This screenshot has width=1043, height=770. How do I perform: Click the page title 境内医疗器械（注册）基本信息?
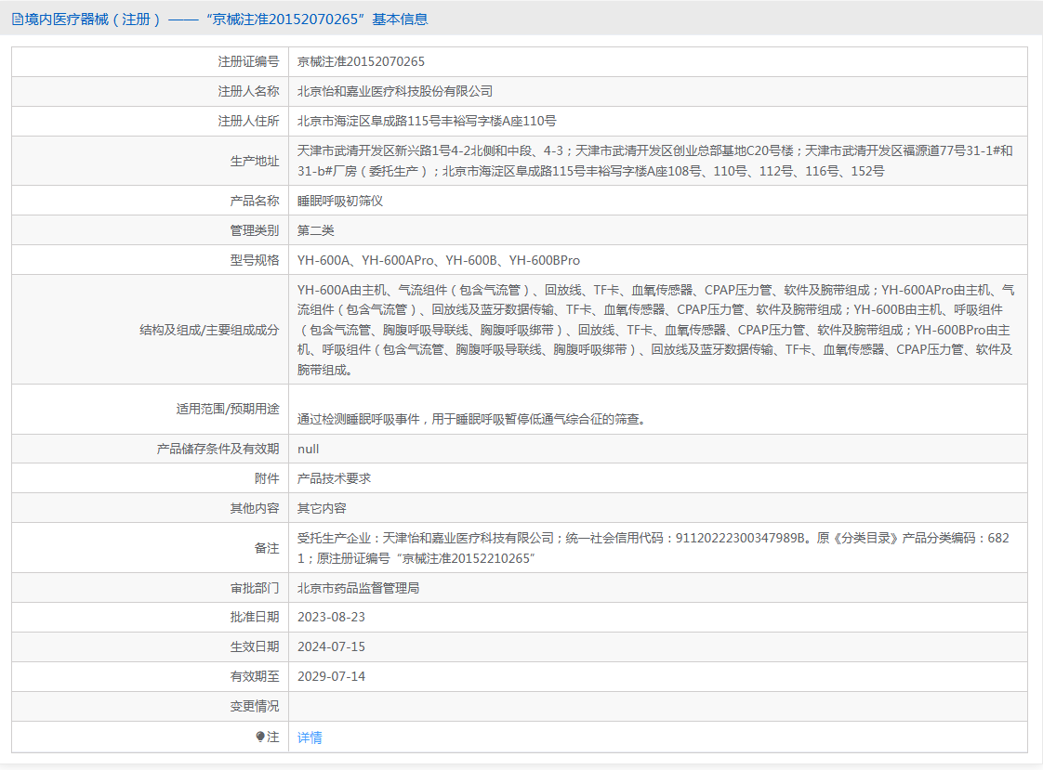[x=226, y=20]
